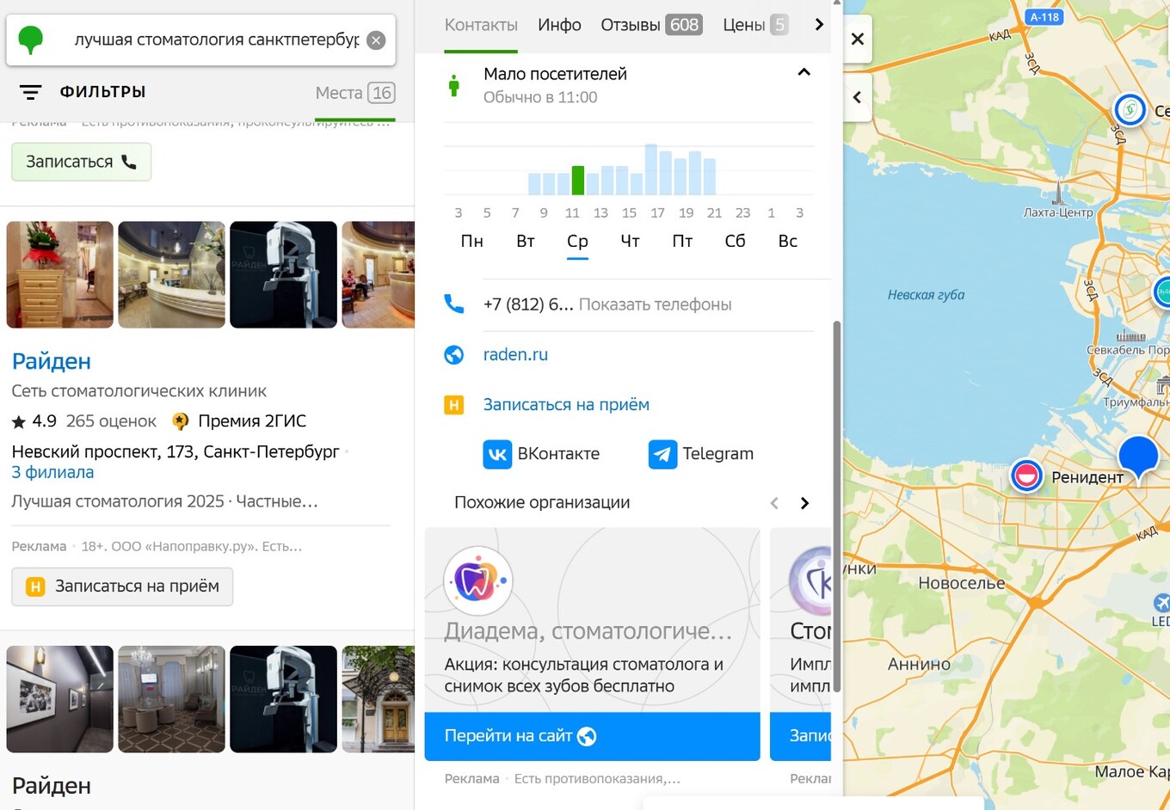
Task: Select Пт in the visitor chart
Action: 682,242
